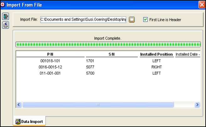Viewport: 206px width, 127px height.
Task: Click Installed Position column header
Action: pos(156,54)
